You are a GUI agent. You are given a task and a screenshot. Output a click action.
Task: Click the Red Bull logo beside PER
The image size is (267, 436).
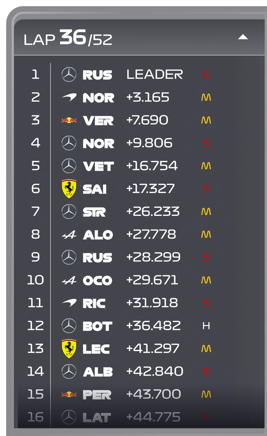coord(69,394)
